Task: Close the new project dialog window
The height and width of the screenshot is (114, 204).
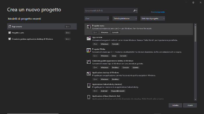Action: [x=201, y=2]
